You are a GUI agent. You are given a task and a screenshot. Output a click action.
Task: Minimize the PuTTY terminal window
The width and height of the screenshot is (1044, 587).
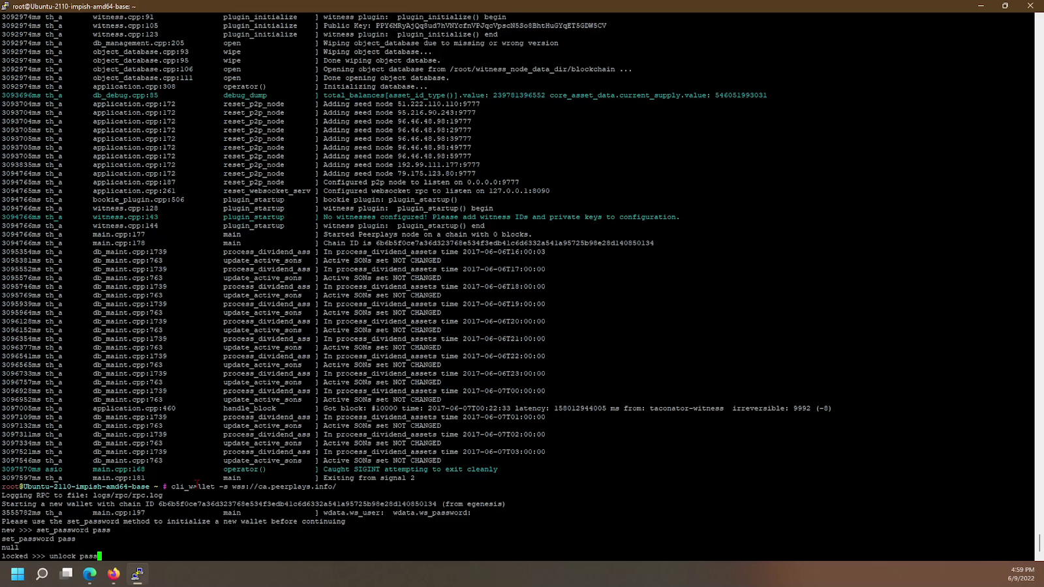coord(981,6)
